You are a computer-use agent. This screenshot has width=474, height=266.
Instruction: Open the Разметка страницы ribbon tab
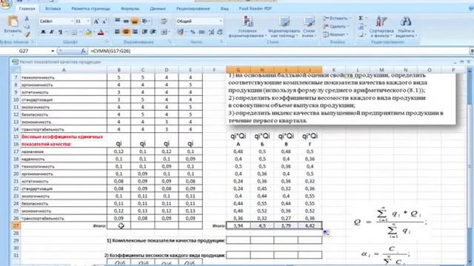(90, 9)
